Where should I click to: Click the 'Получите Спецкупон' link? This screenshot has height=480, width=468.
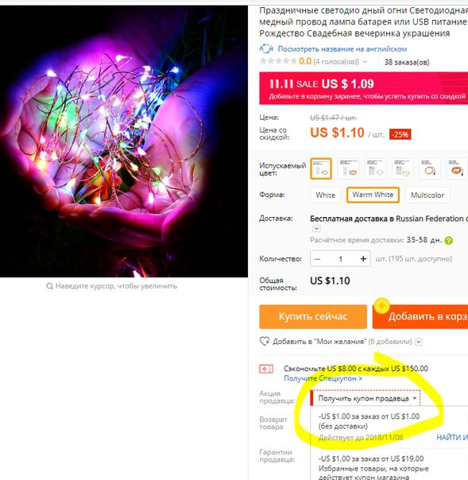(x=323, y=378)
